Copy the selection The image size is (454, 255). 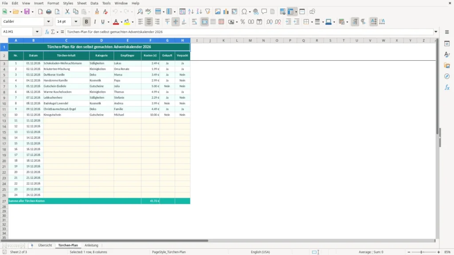pos(75,12)
